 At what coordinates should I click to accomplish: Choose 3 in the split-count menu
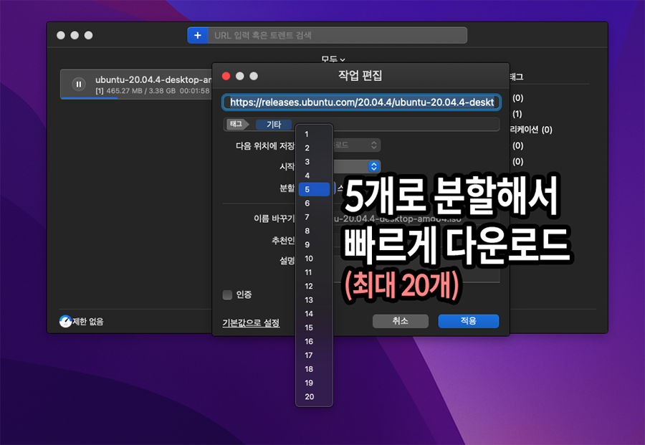click(x=315, y=162)
